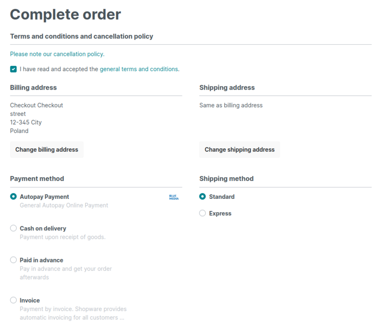The width and height of the screenshot is (381, 333).
Task: Click the Standard shipping label
Action: [221, 197]
